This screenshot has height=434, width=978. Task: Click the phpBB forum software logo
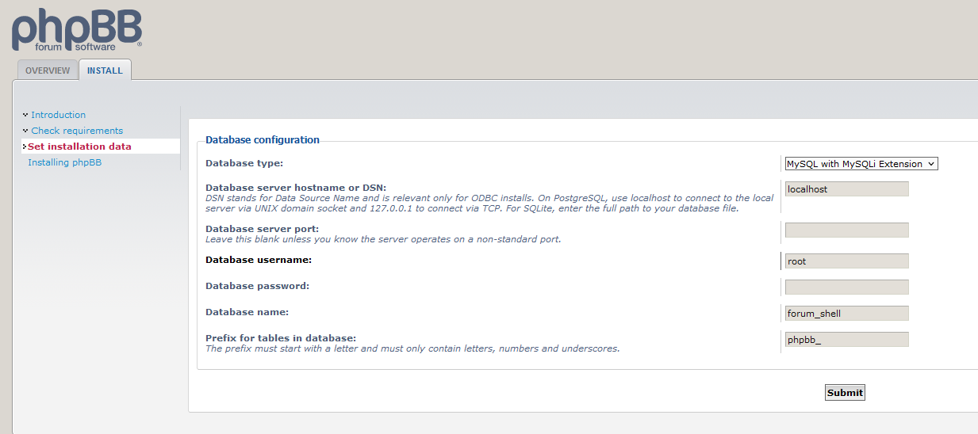77,29
